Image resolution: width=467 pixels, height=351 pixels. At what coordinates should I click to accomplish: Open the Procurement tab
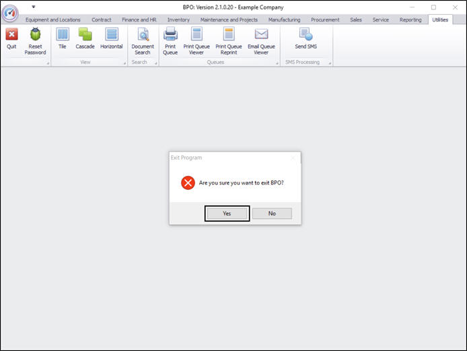tap(325, 20)
